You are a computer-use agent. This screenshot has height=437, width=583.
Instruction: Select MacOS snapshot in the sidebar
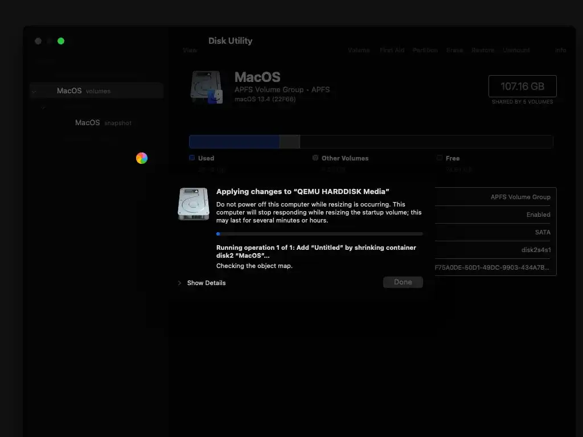(103, 123)
